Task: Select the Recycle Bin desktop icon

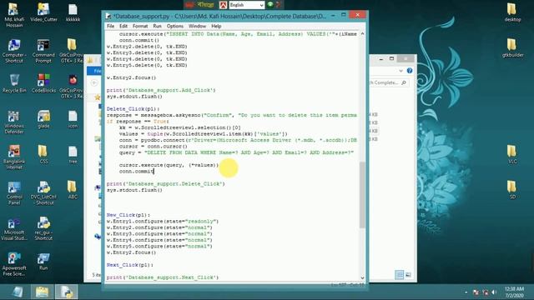Action: [x=14, y=83]
